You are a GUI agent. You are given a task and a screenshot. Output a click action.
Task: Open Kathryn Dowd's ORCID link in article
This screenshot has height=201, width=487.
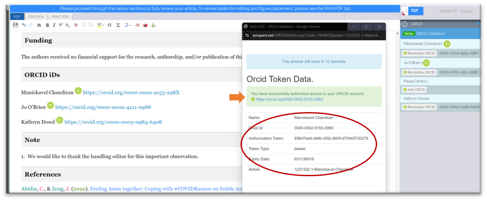pos(113,122)
